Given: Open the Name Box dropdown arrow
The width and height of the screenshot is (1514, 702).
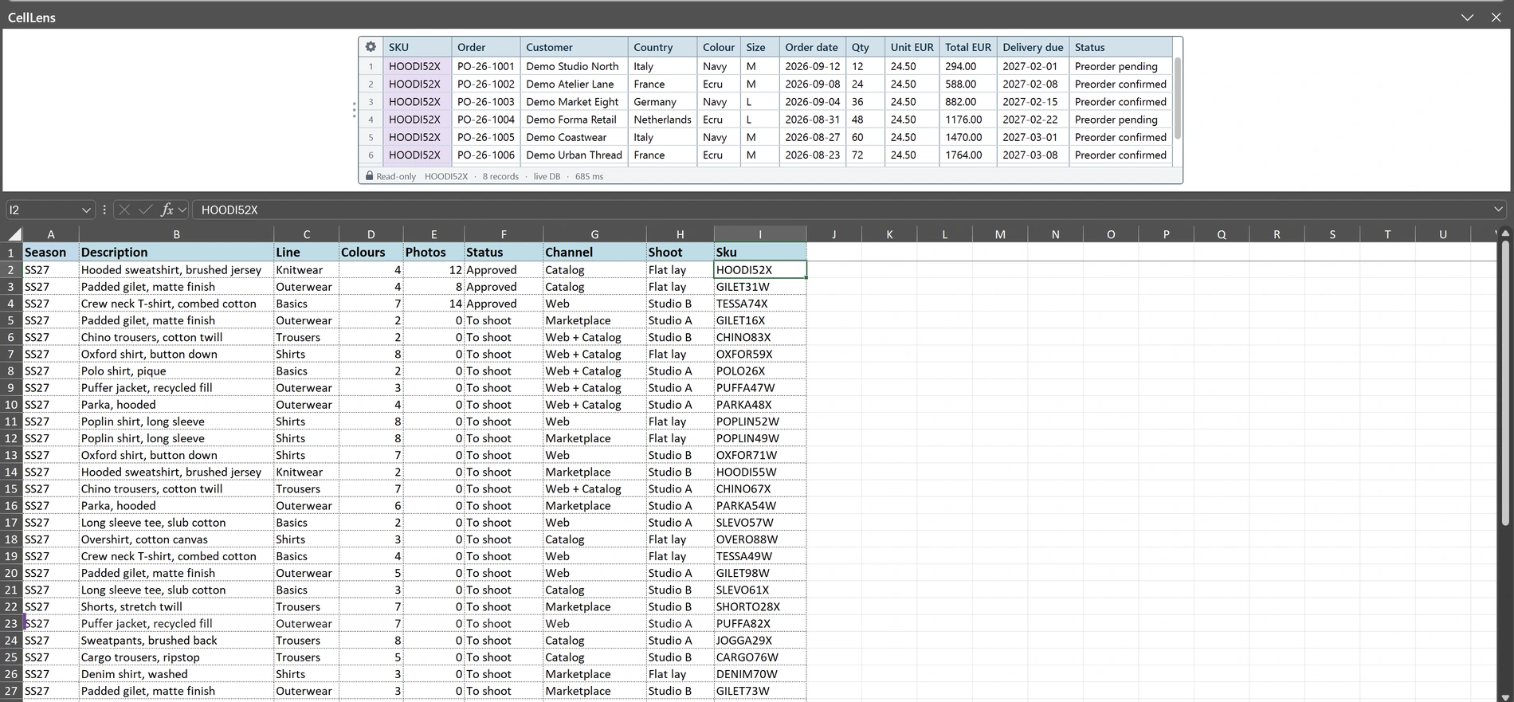Looking at the screenshot, I should (86, 210).
